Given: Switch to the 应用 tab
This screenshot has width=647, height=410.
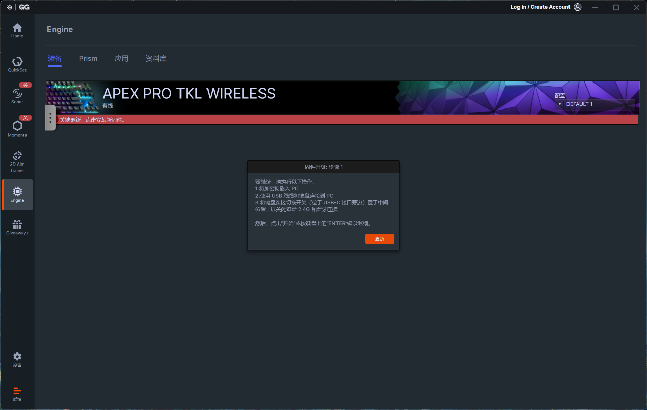Looking at the screenshot, I should (122, 59).
